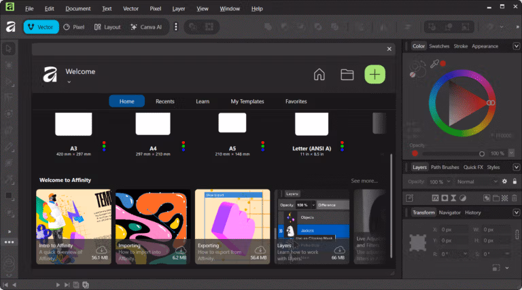Toggle A5 preset color mode indicator
This screenshot has height=290, width=522.
click(263, 146)
